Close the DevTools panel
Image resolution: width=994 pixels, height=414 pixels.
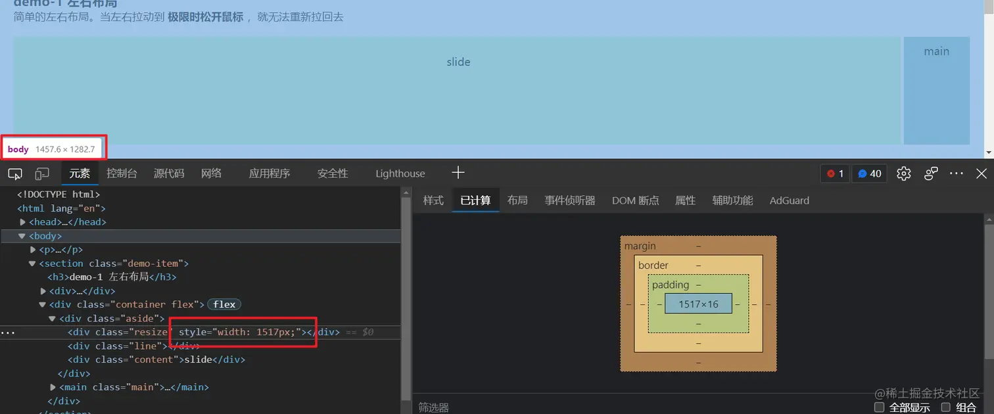click(x=982, y=173)
